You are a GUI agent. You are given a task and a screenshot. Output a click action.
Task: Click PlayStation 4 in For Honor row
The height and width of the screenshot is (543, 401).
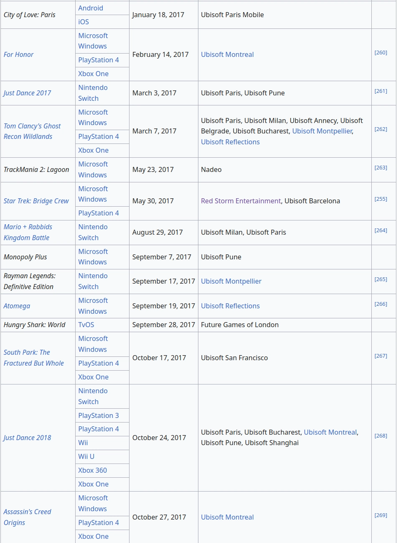click(99, 60)
